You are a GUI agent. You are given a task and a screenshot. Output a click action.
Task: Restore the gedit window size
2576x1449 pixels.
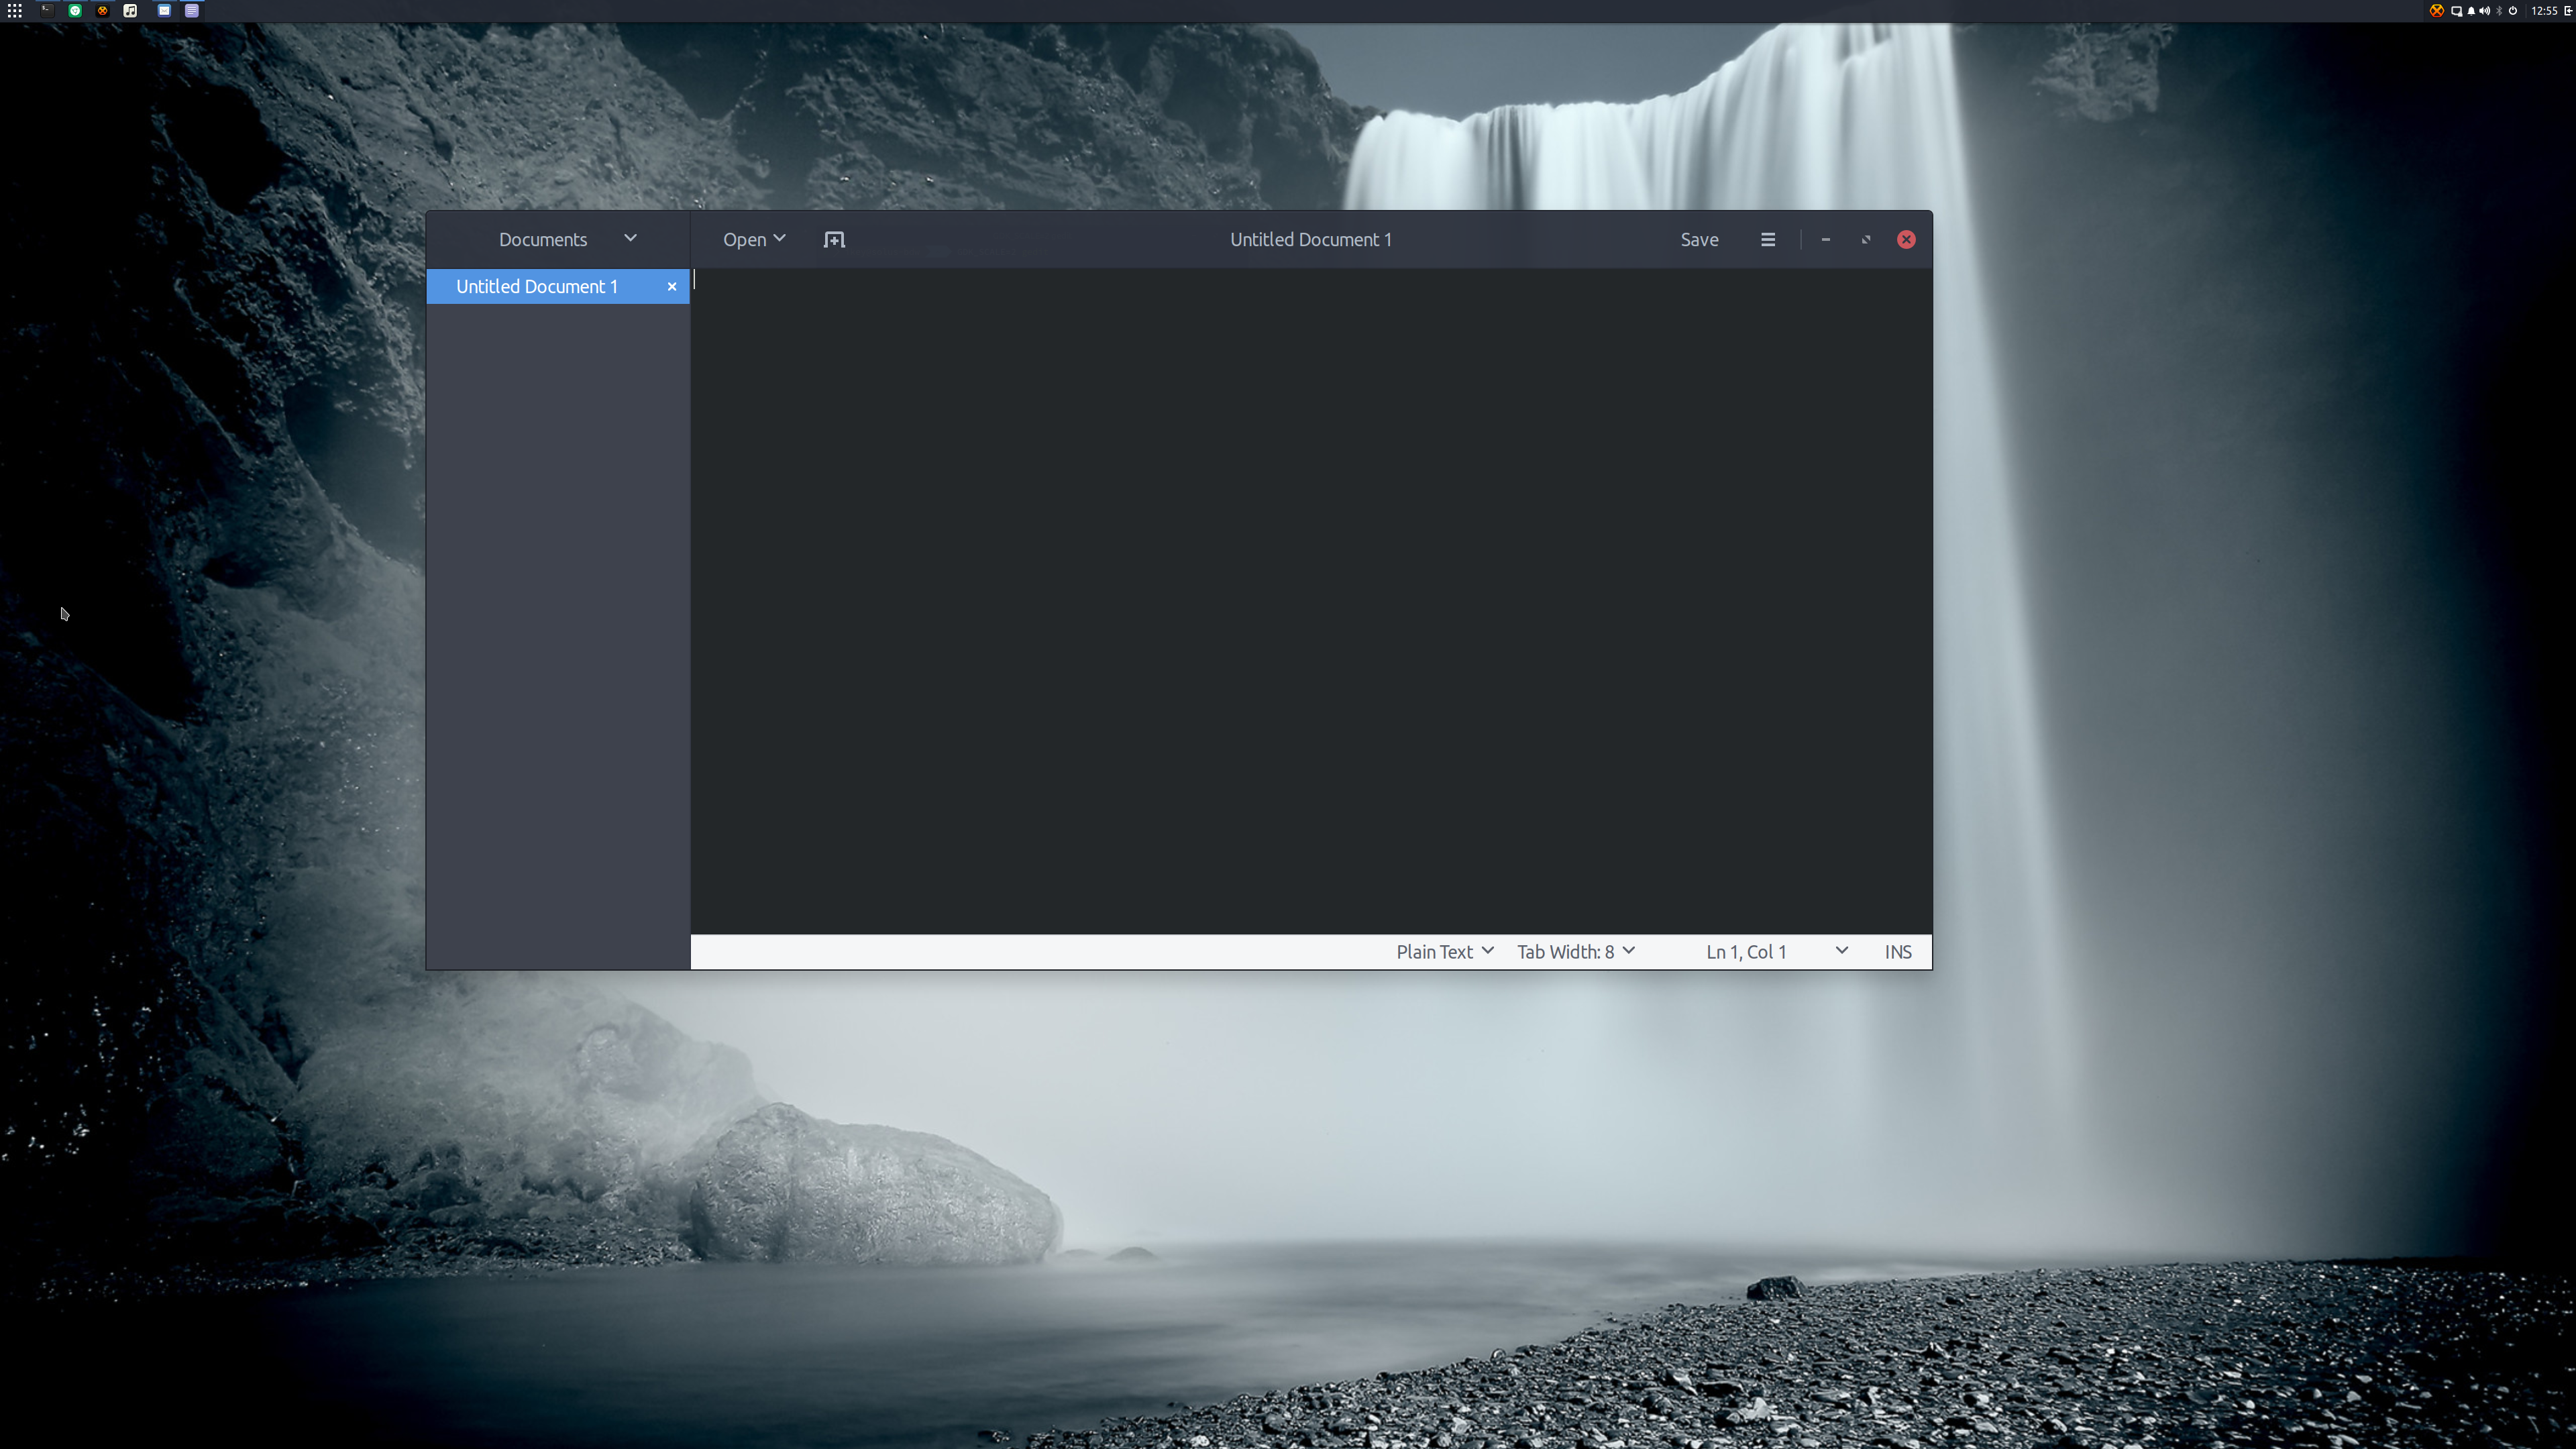click(1866, 240)
